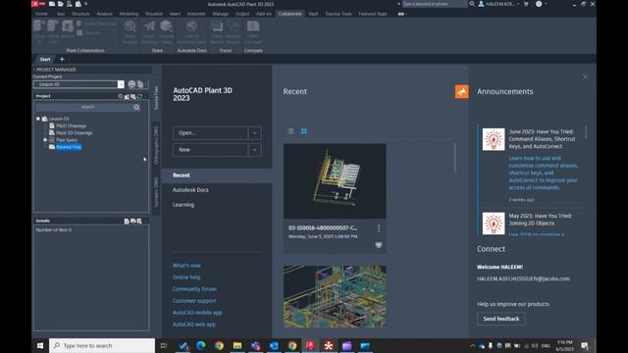Switch to the Modeling ribbon tab

[129, 14]
